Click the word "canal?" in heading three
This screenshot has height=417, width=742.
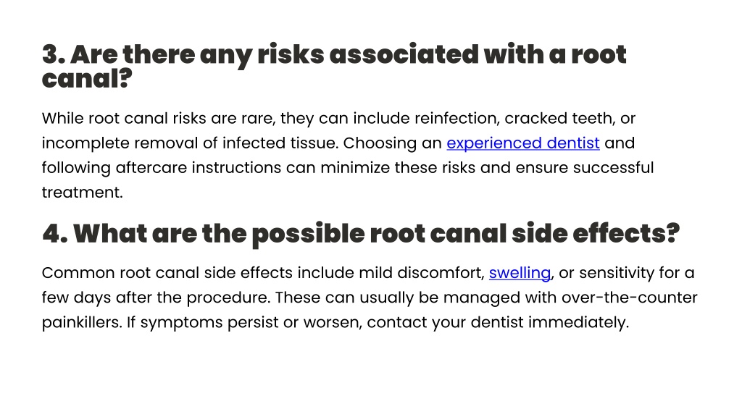87,78
